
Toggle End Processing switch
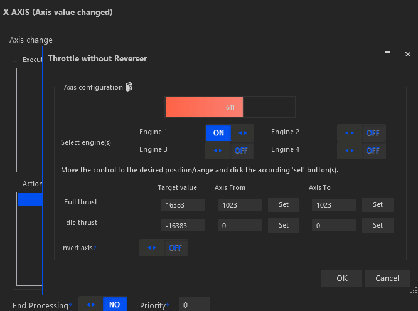103,305
